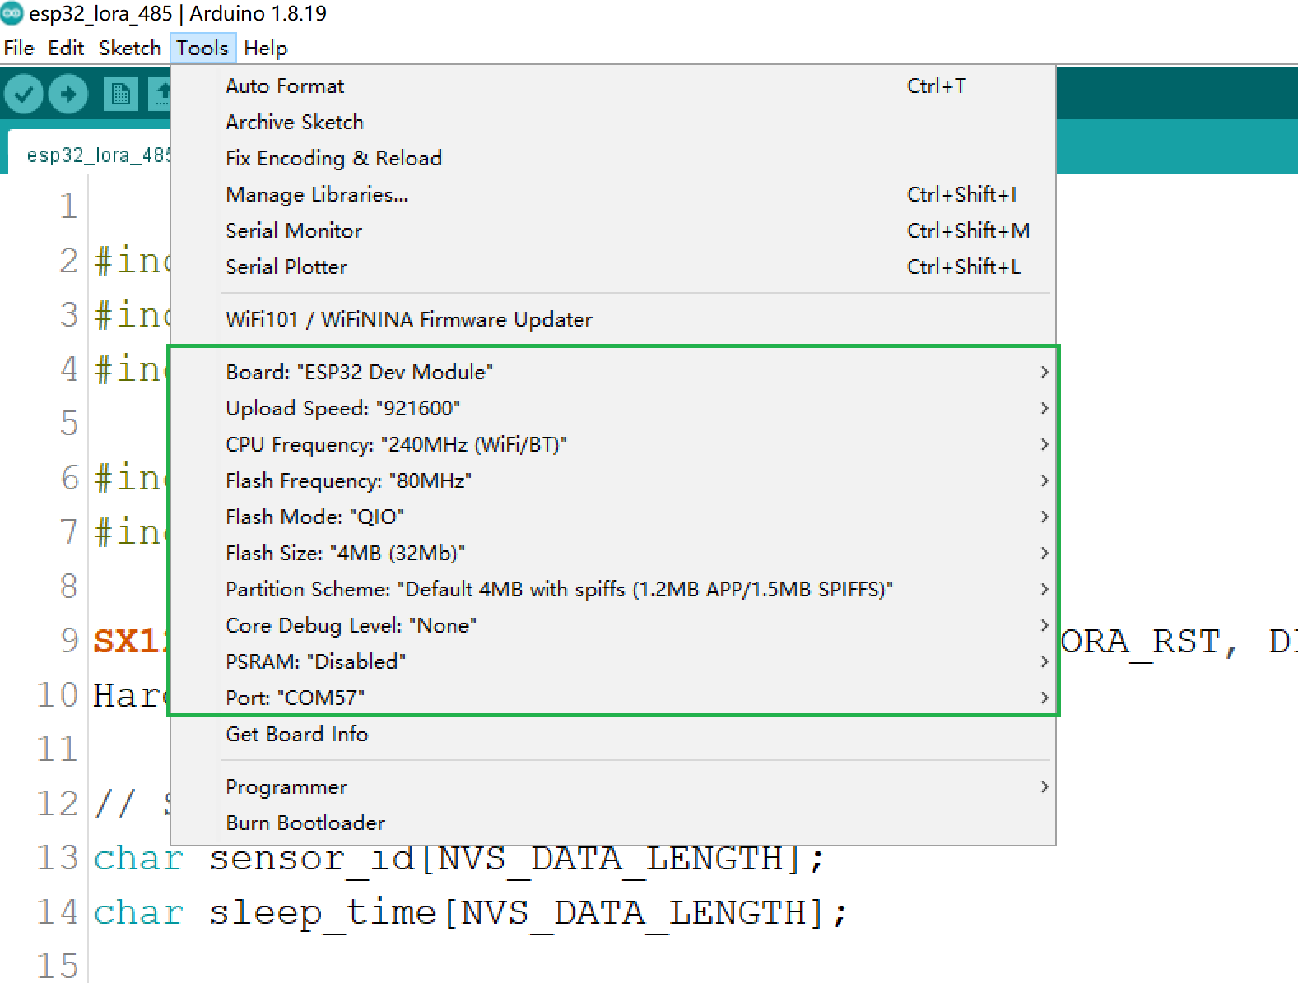This screenshot has height=983, width=1298.
Task: Click the New sketch toolbar icon
Action: (x=121, y=95)
